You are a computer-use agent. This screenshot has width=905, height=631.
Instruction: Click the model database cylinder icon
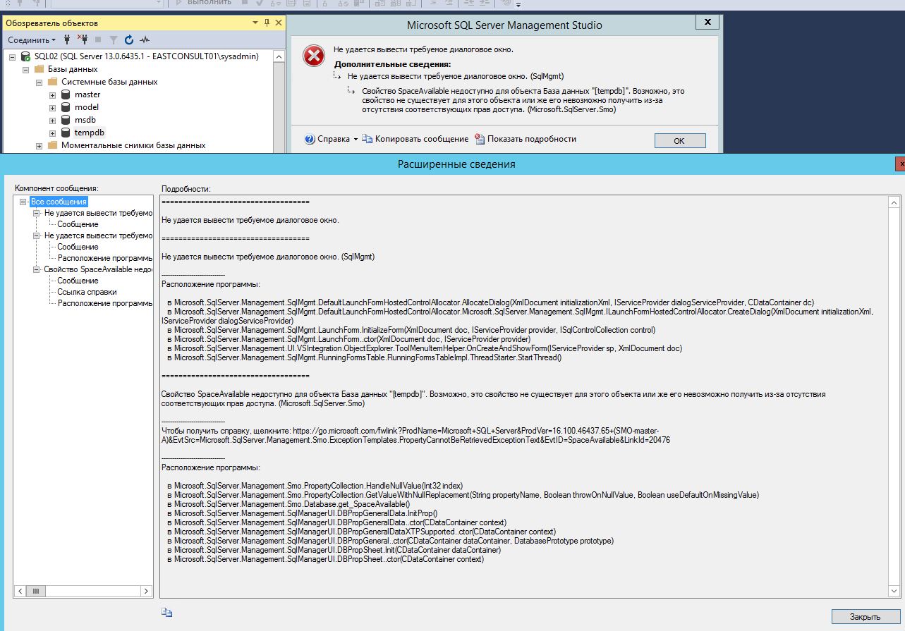pos(66,107)
